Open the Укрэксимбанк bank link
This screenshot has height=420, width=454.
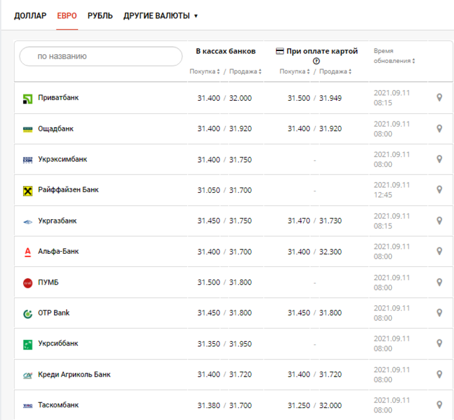tap(62, 159)
